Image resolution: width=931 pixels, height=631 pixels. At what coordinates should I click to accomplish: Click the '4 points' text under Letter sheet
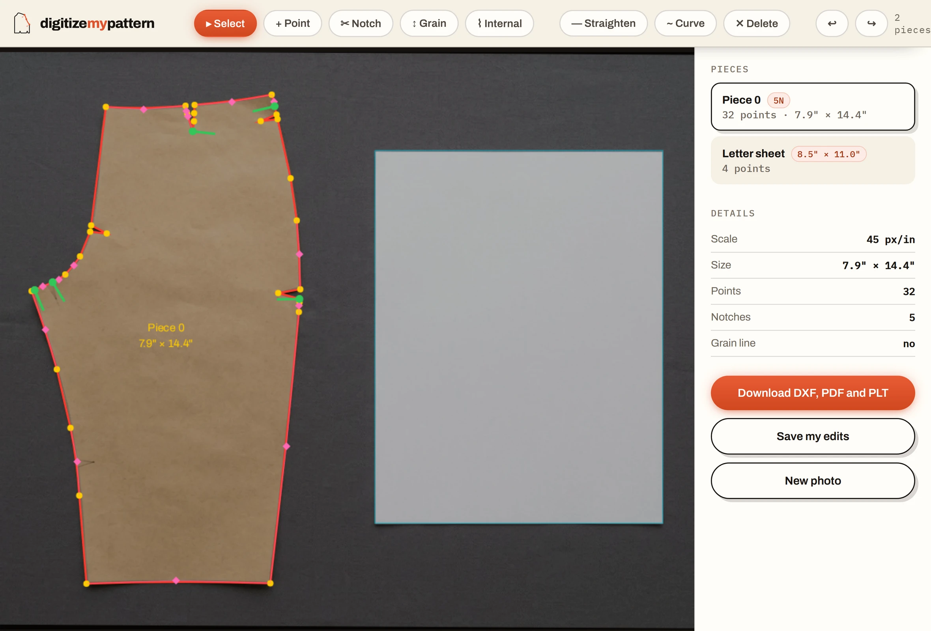coord(746,168)
